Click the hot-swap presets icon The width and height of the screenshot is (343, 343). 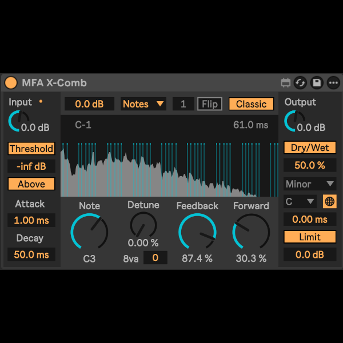(x=301, y=83)
